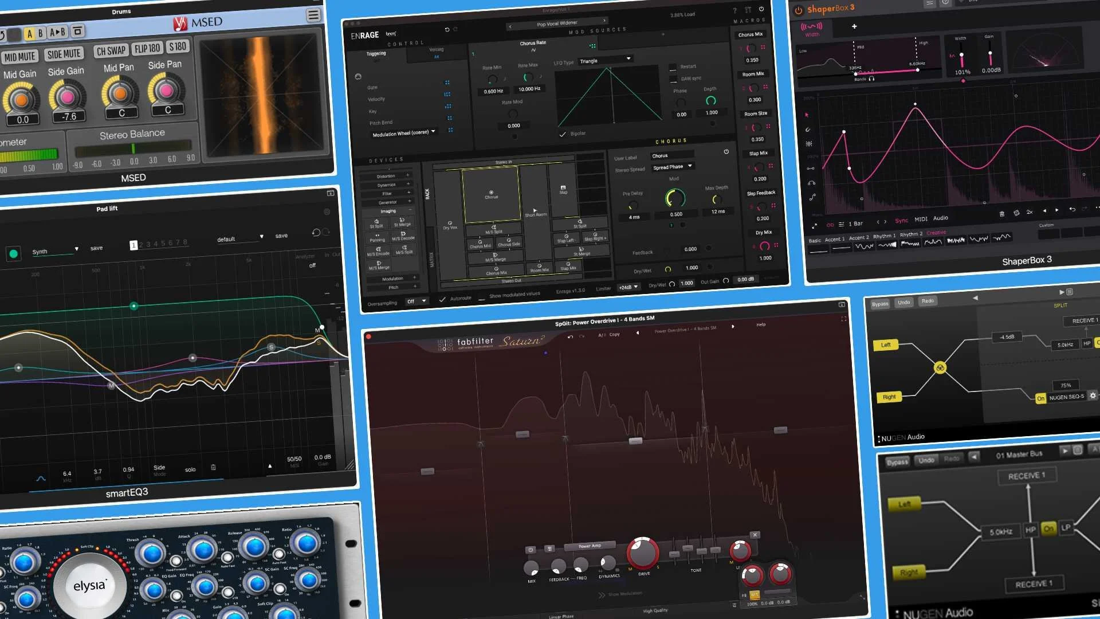
Task: Click the St Split device icon under Imaging
Action: (376, 222)
